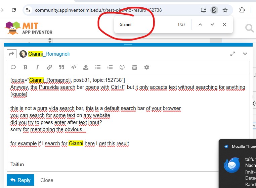Open reply-type arrow menu
This screenshot has height=188, width=256.
point(11,54)
